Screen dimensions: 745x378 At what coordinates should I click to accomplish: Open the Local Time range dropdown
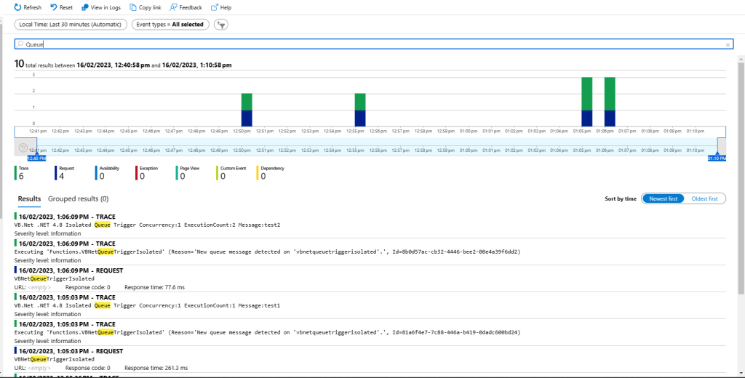click(71, 25)
